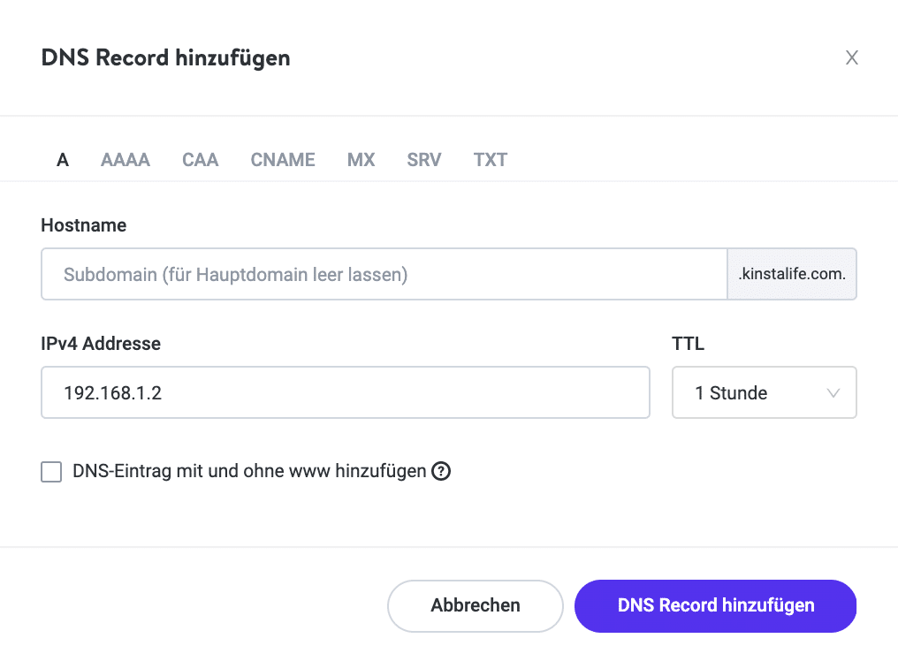898x661 pixels.
Task: Select the CNAME record tab
Action: tap(283, 160)
